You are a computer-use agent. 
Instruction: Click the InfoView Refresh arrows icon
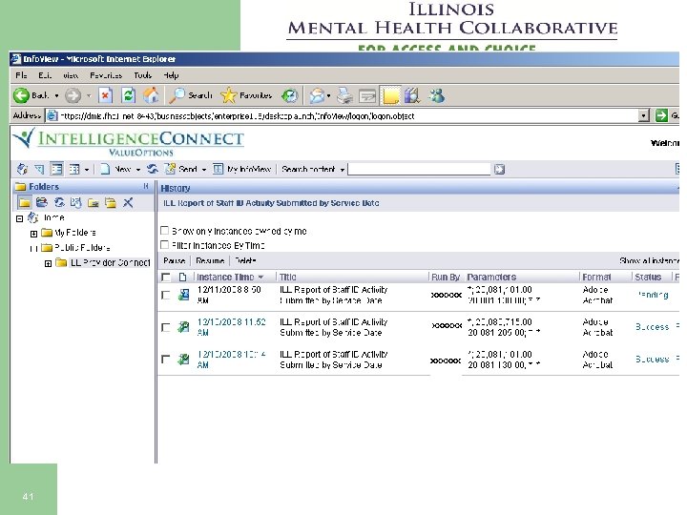(x=153, y=169)
